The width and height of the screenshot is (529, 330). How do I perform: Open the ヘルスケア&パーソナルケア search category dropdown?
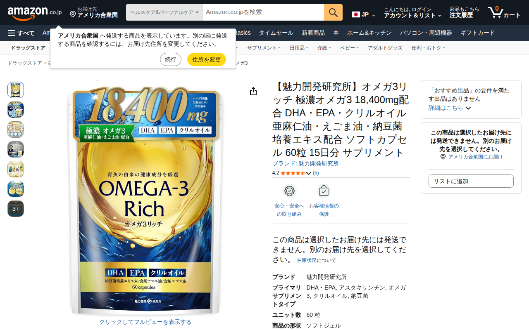click(x=164, y=12)
